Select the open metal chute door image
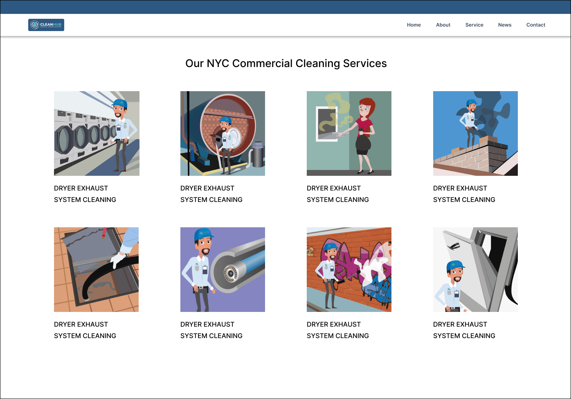Viewport: 571px width, 399px height. tap(475, 269)
